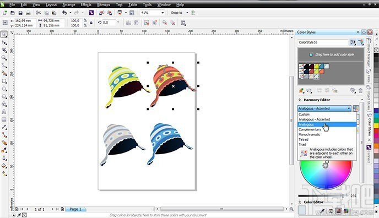Select the Outline Pen tool
Screen dimensions: 379x218
4,158
